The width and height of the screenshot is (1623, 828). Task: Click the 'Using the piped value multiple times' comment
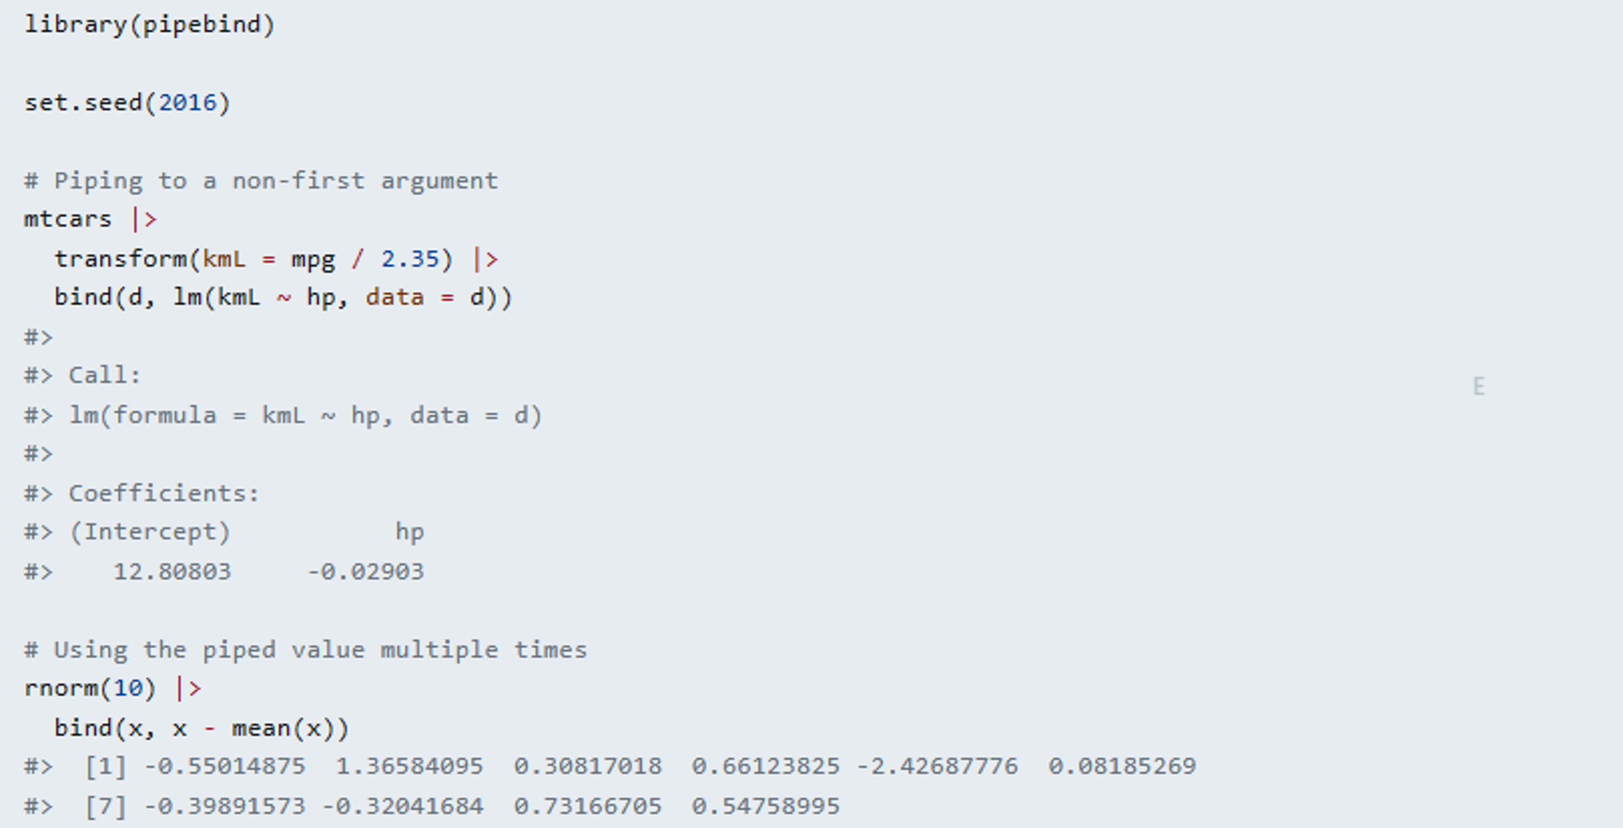(306, 650)
